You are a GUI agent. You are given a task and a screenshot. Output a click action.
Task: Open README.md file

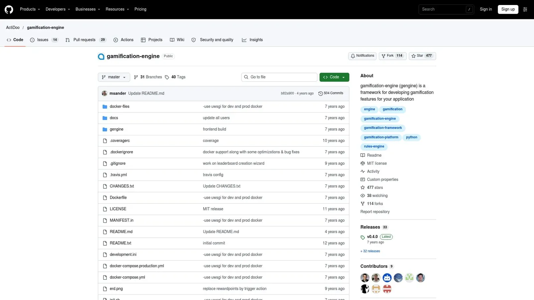[121, 232]
